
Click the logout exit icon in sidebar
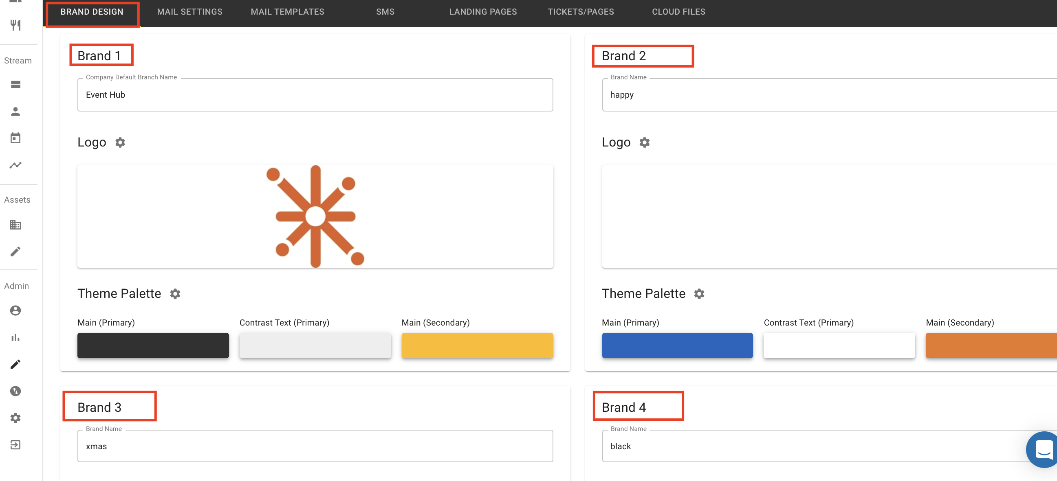[x=15, y=444]
